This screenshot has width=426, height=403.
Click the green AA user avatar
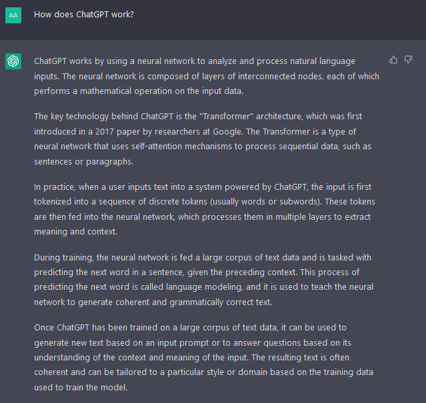(x=13, y=15)
